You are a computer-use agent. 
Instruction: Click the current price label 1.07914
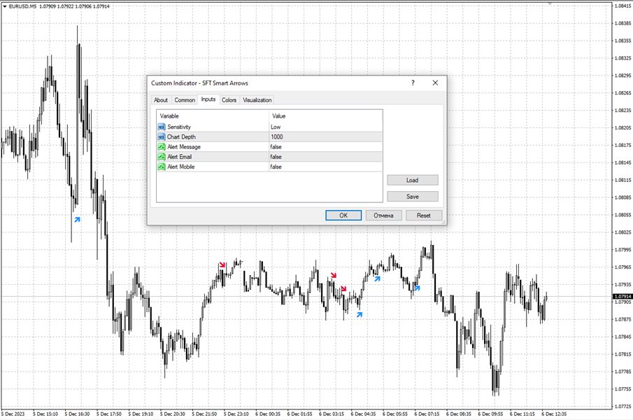pos(623,296)
